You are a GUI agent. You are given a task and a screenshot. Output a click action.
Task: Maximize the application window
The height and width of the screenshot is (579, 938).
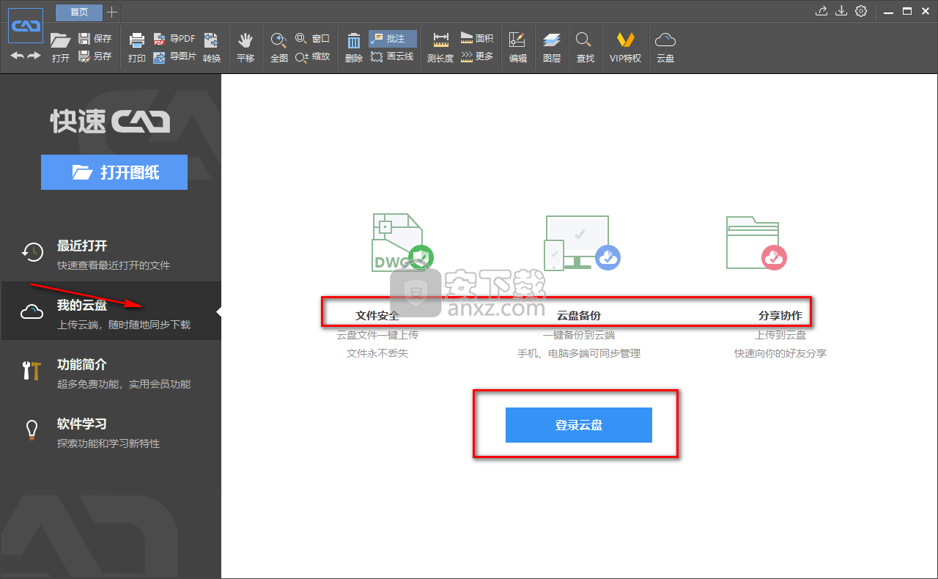point(907,11)
